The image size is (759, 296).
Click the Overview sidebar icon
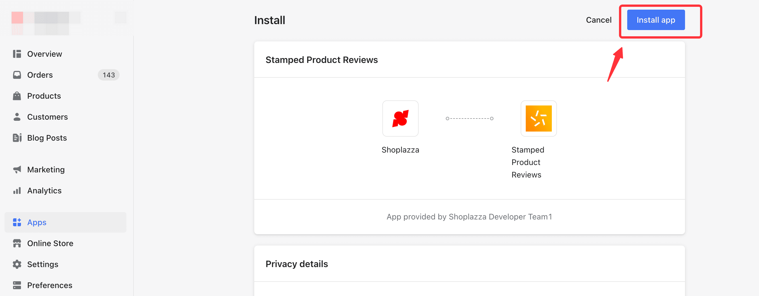17,54
